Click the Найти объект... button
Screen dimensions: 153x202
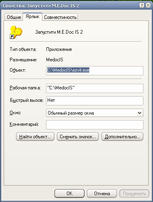pos(35,137)
